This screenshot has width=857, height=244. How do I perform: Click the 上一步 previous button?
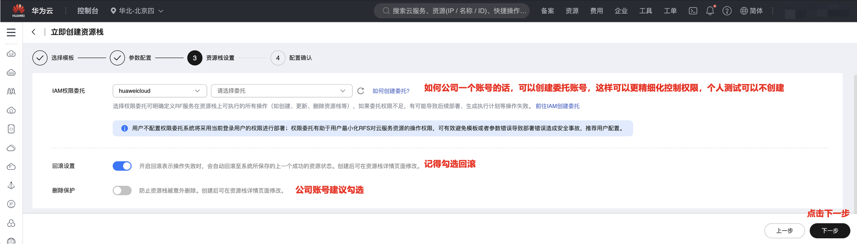784,231
